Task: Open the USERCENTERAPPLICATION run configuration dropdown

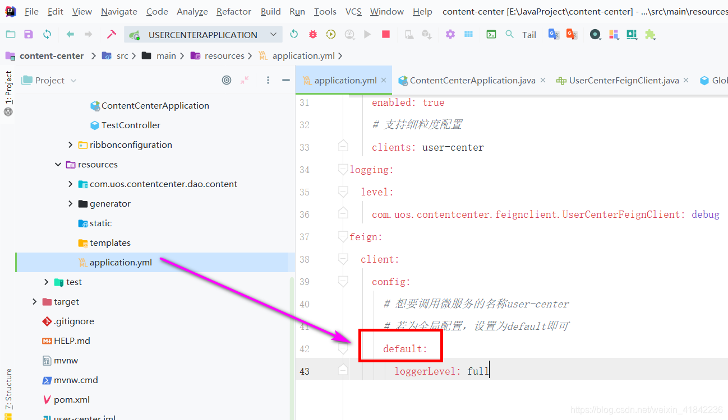Action: (x=203, y=35)
